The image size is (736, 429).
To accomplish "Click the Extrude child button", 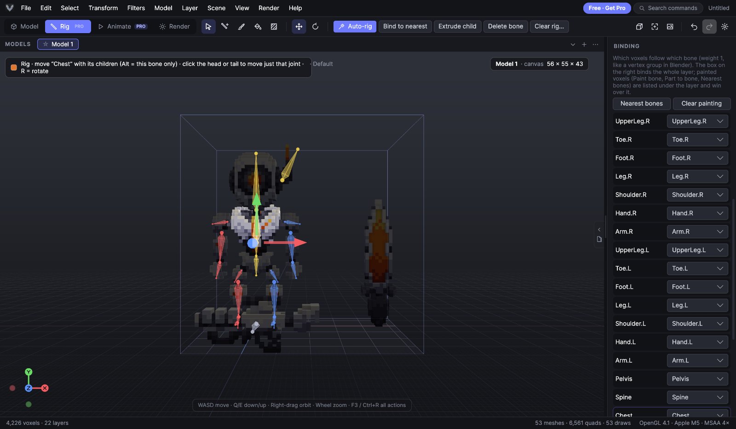I will [457, 27].
